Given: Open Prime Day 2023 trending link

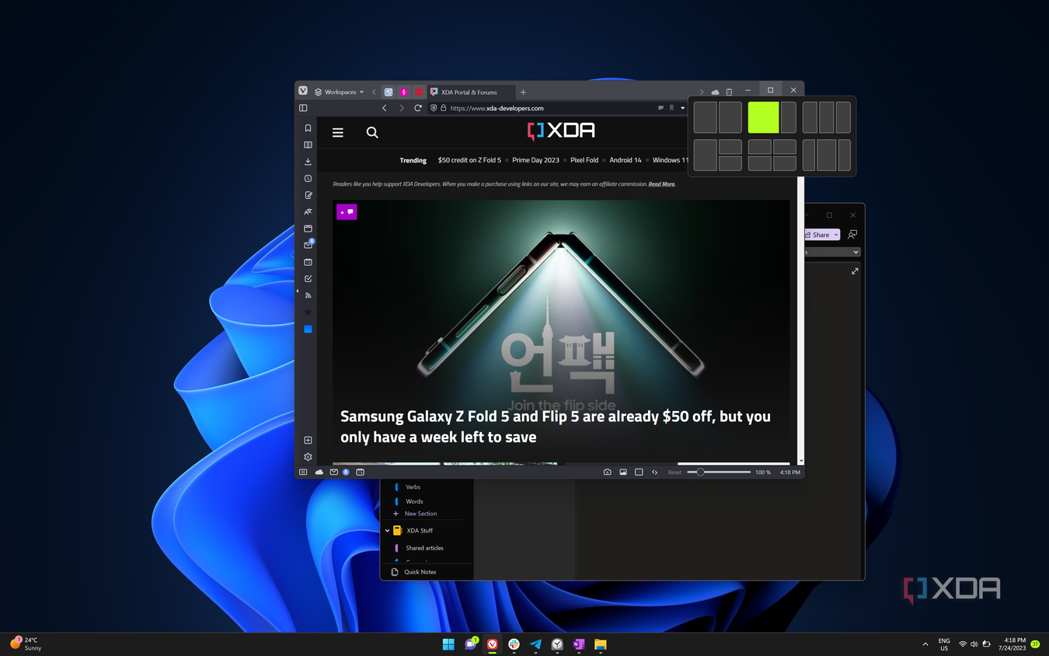Looking at the screenshot, I should pyautogui.click(x=535, y=160).
